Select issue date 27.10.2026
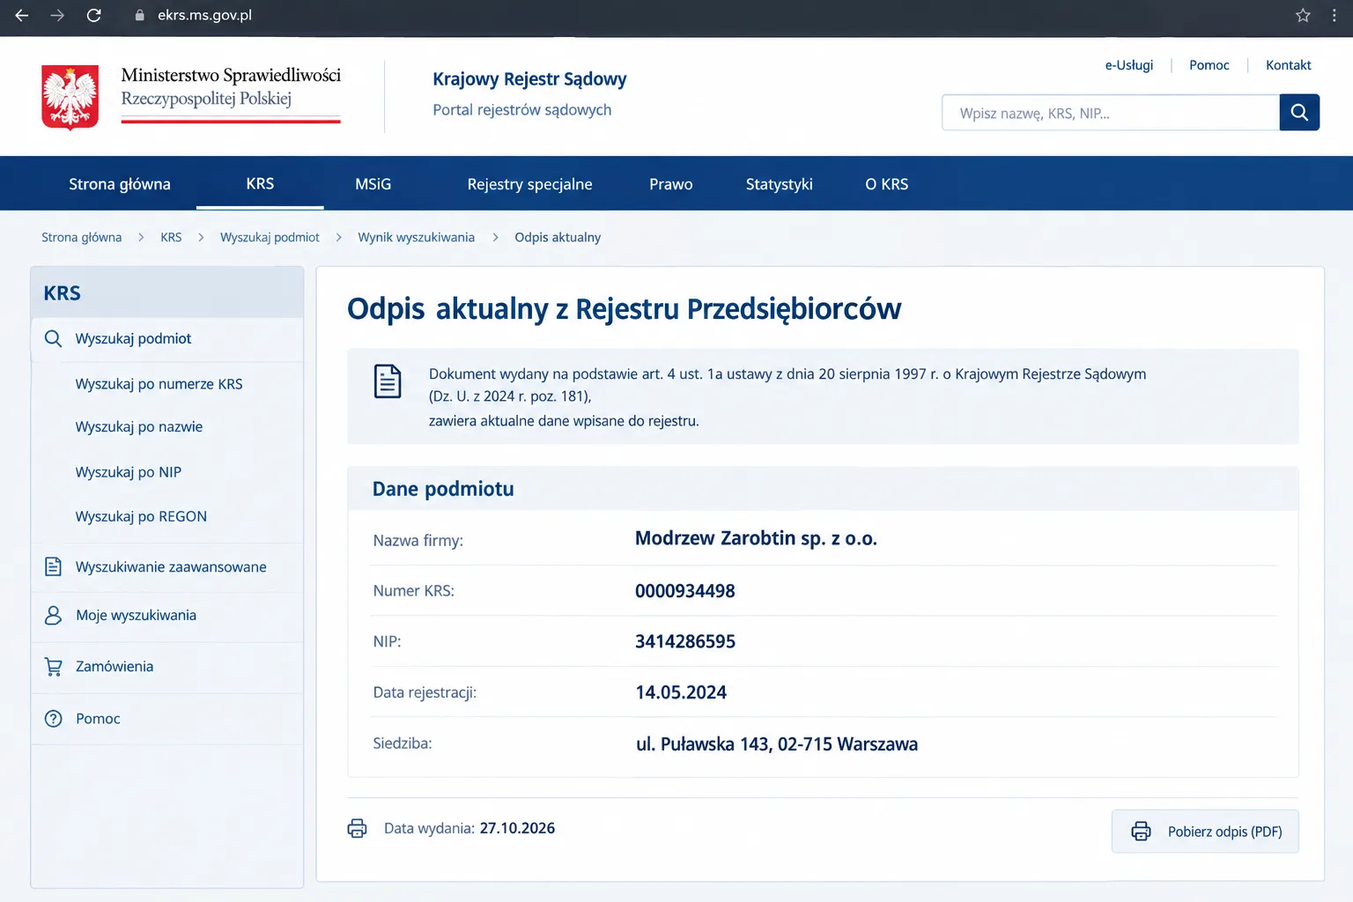 point(517,828)
